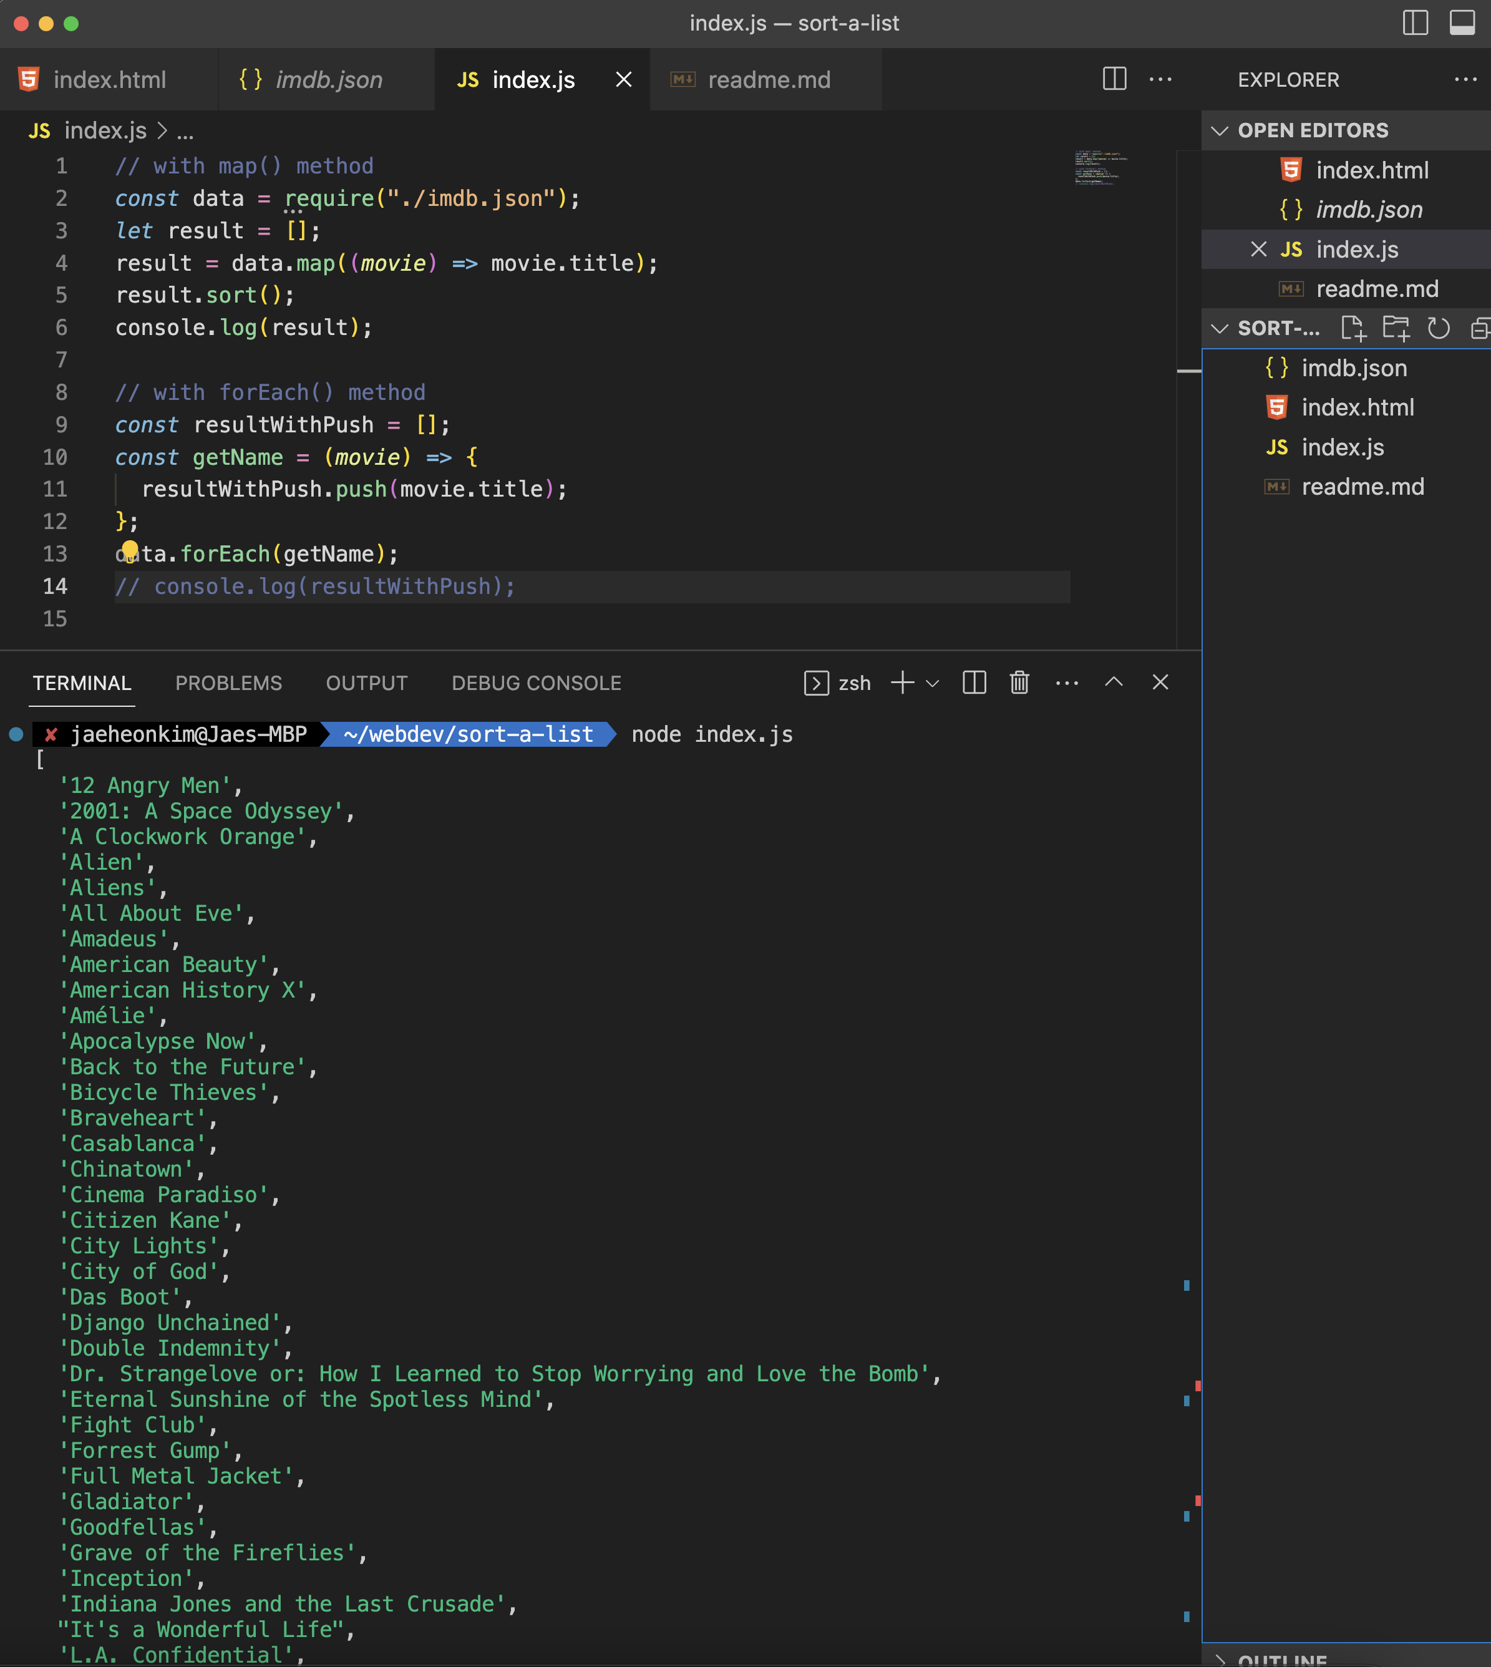This screenshot has width=1491, height=1667.
Task: Collapse the SORT-A-LIST folder section
Action: (1220, 329)
